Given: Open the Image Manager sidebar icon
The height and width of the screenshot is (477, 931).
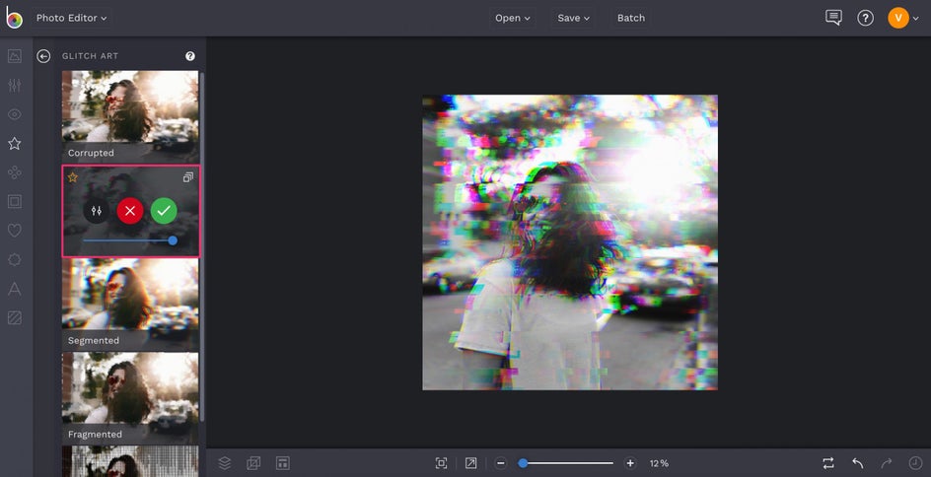Looking at the screenshot, I should point(15,56).
